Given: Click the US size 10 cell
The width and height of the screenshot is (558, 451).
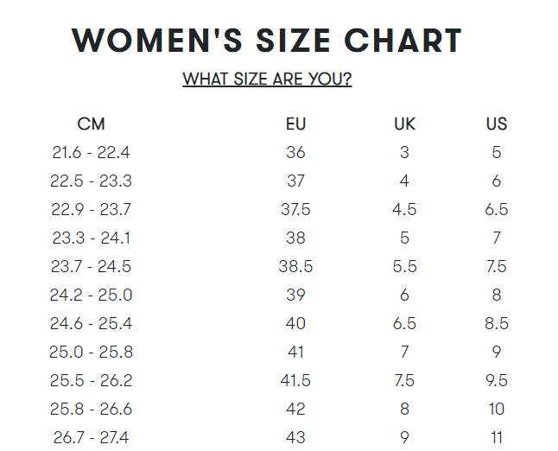Looking at the screenshot, I should coord(497,409).
